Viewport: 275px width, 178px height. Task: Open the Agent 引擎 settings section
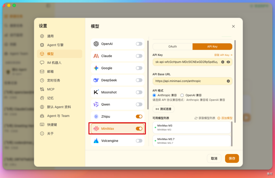click(x=59, y=45)
